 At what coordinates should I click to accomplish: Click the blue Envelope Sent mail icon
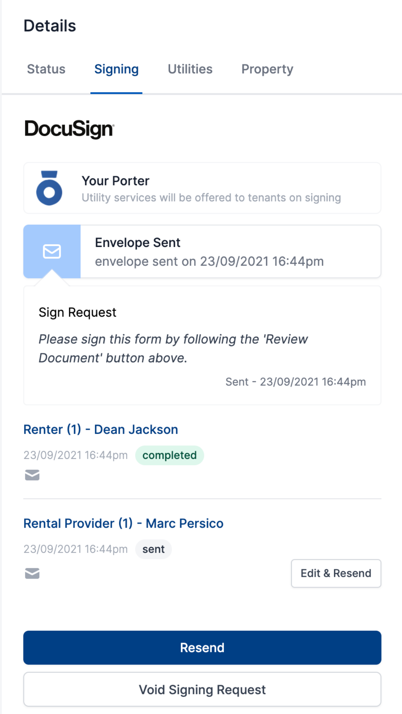52,251
